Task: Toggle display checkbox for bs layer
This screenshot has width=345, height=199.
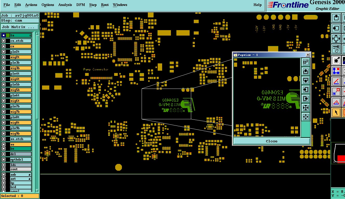Action: [x=4, y=149]
